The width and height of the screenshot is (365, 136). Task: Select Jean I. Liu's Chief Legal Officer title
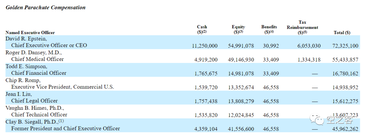(x=34, y=101)
